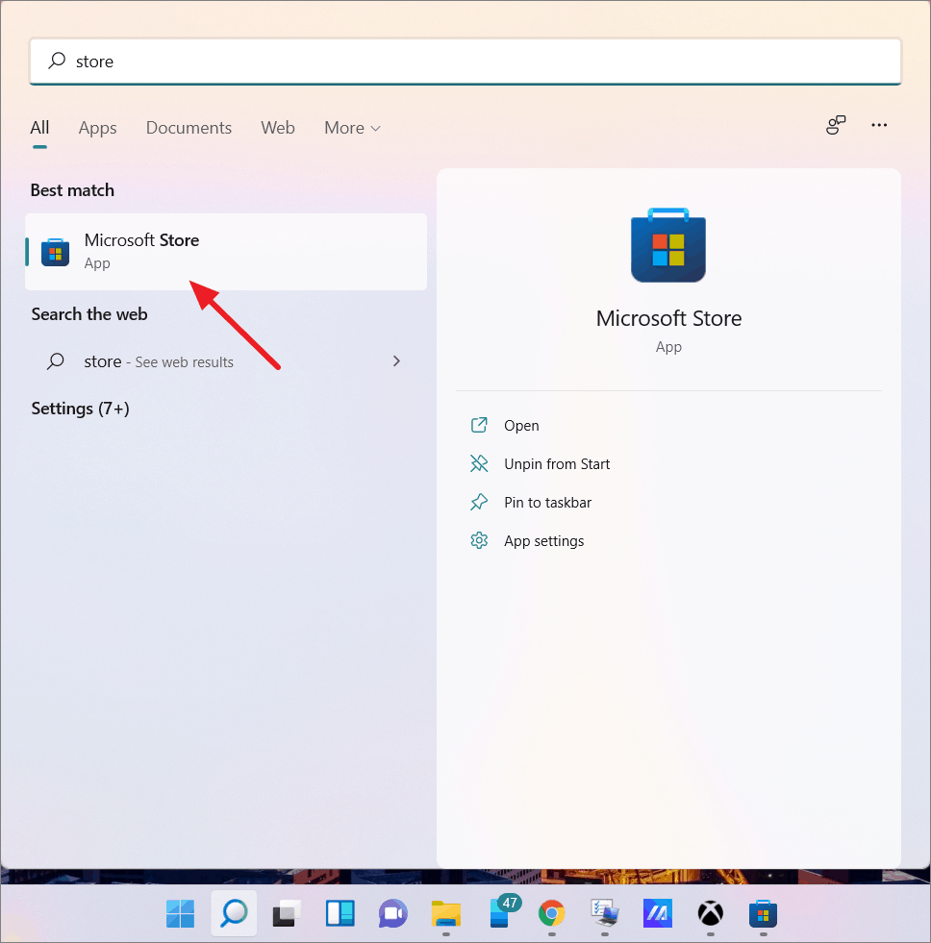
Task: Click the chevron beside See web results
Action: [x=396, y=361]
